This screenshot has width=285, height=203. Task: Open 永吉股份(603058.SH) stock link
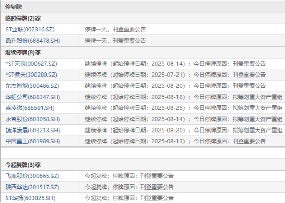33,119
